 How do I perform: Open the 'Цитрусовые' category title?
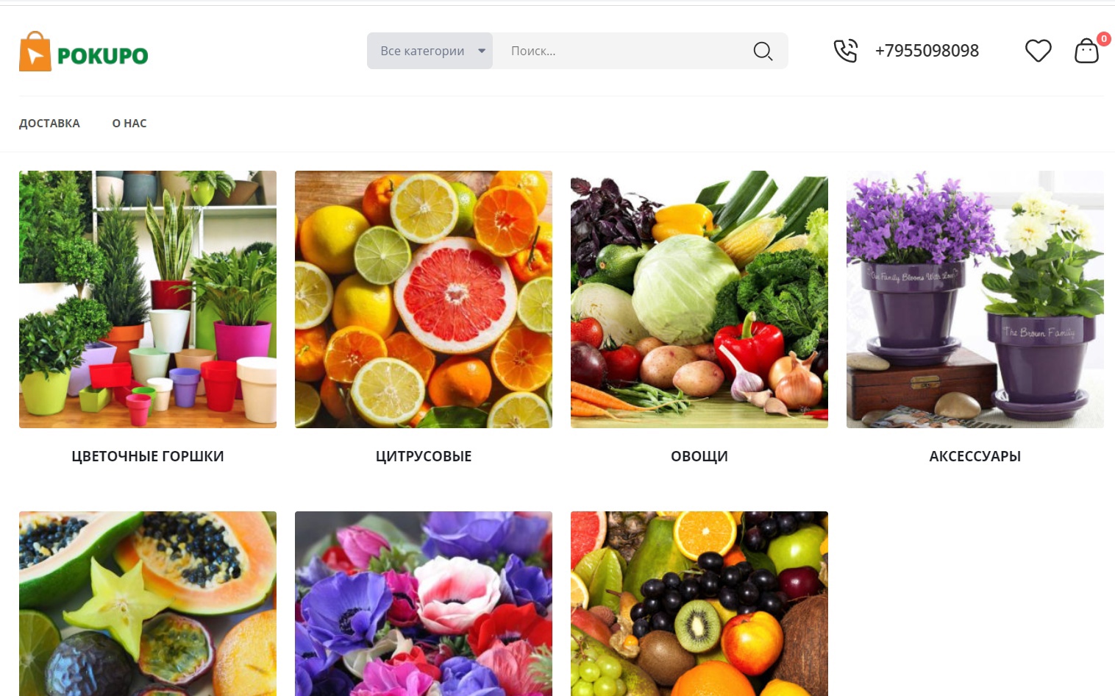[424, 456]
